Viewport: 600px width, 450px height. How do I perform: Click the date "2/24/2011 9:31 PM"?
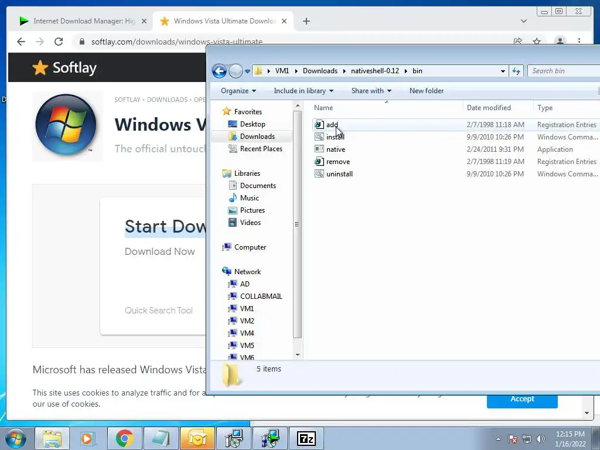(x=495, y=149)
